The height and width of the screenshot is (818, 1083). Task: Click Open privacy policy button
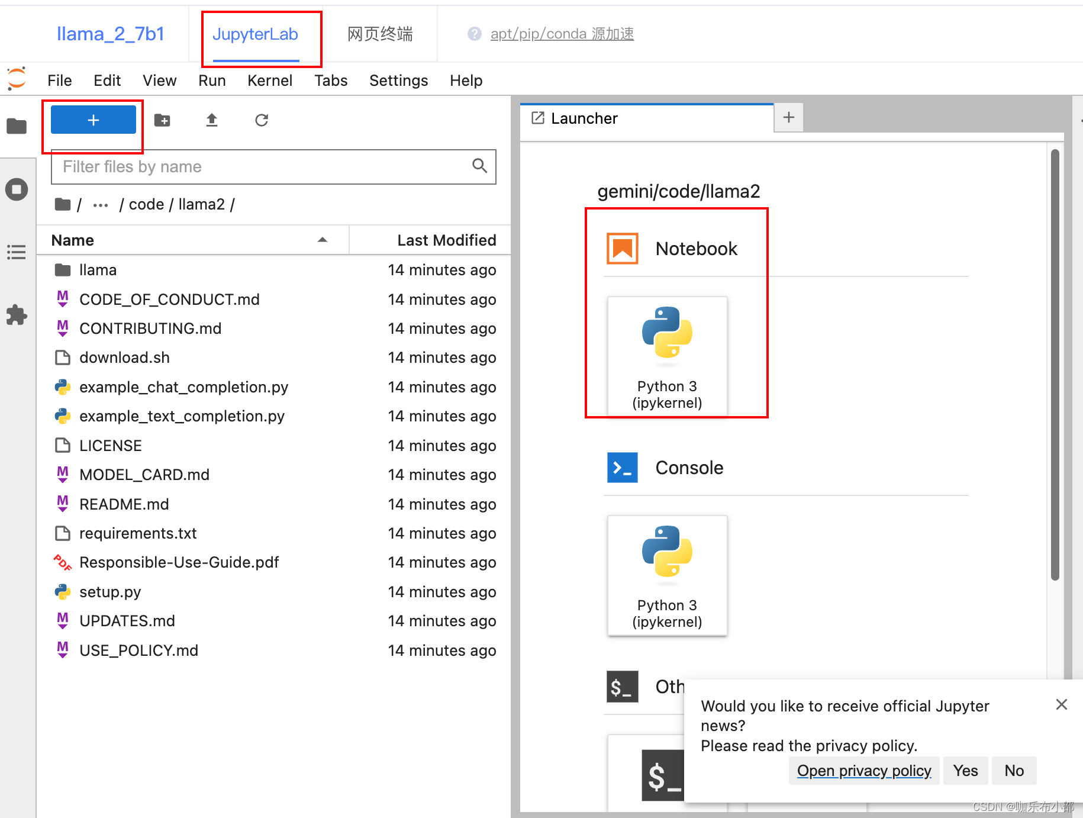[863, 771]
